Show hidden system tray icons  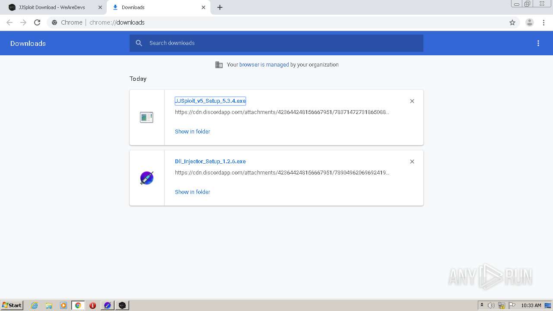coord(482,305)
